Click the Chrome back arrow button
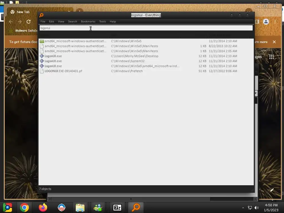The height and width of the screenshot is (213, 284). pos(11,22)
